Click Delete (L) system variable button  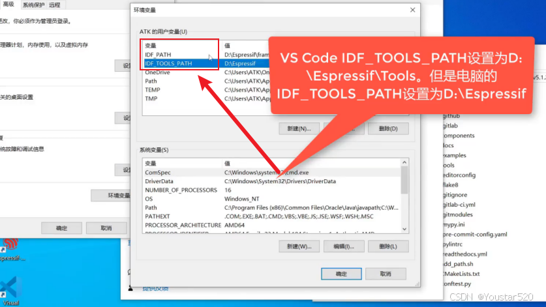point(388,246)
